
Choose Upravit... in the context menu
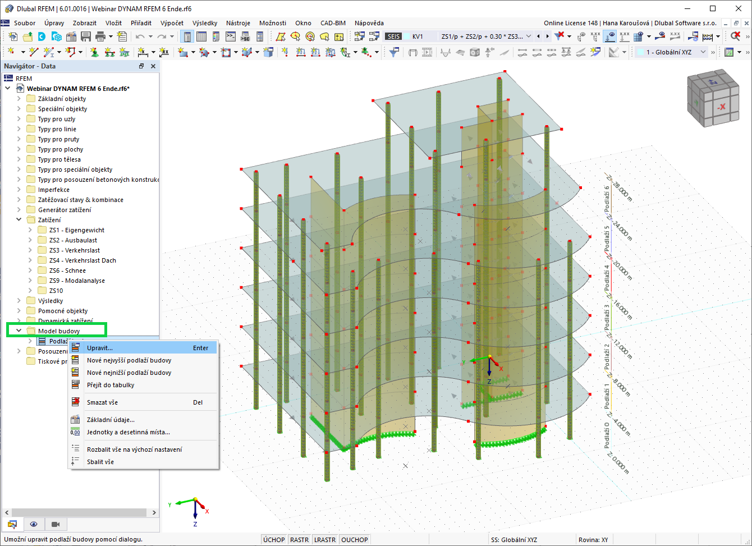143,348
